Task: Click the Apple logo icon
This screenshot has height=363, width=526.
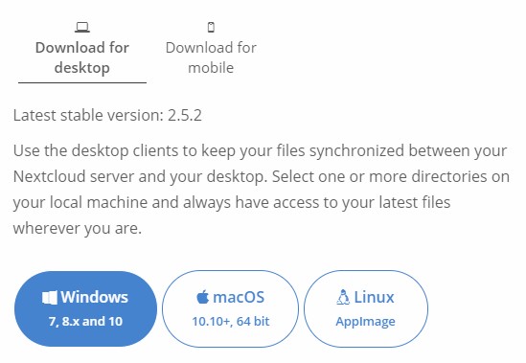Action: tap(202, 297)
